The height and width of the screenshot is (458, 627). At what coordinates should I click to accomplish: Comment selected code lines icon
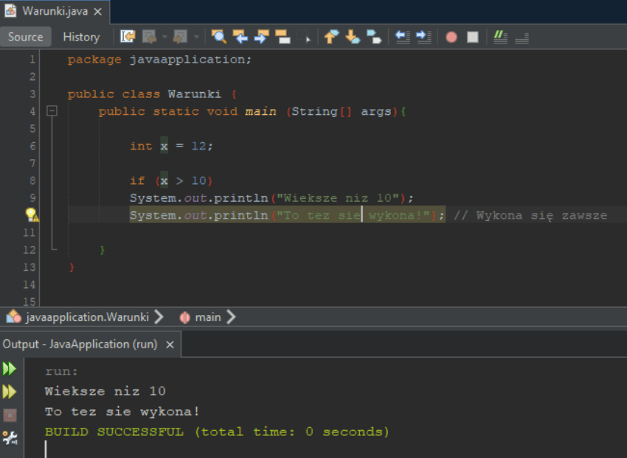pyautogui.click(x=501, y=37)
